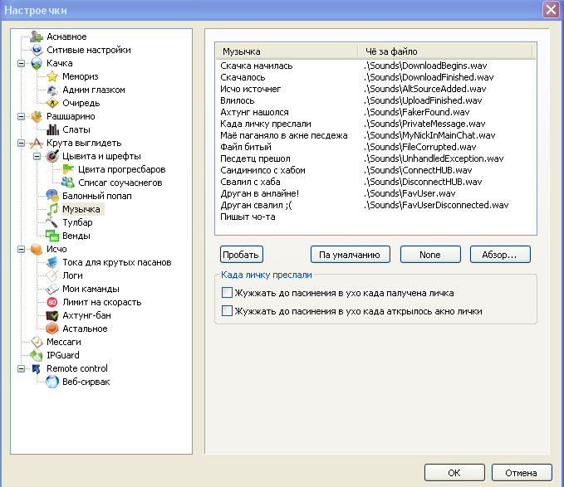The height and width of the screenshot is (487, 564).
Task: Enable buzzing when private window opened
Action: click(227, 311)
